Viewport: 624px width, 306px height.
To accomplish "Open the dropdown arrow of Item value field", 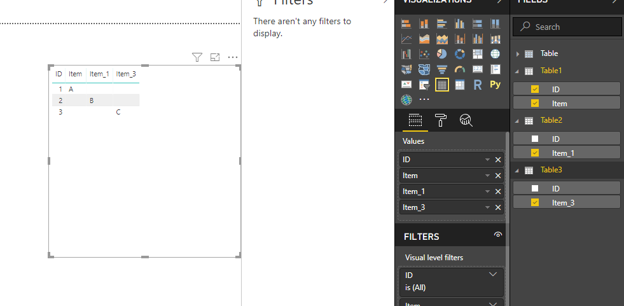I will (x=487, y=176).
